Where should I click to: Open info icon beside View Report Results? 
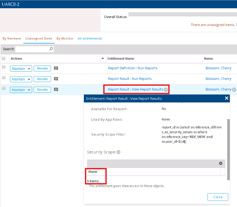click(166, 90)
